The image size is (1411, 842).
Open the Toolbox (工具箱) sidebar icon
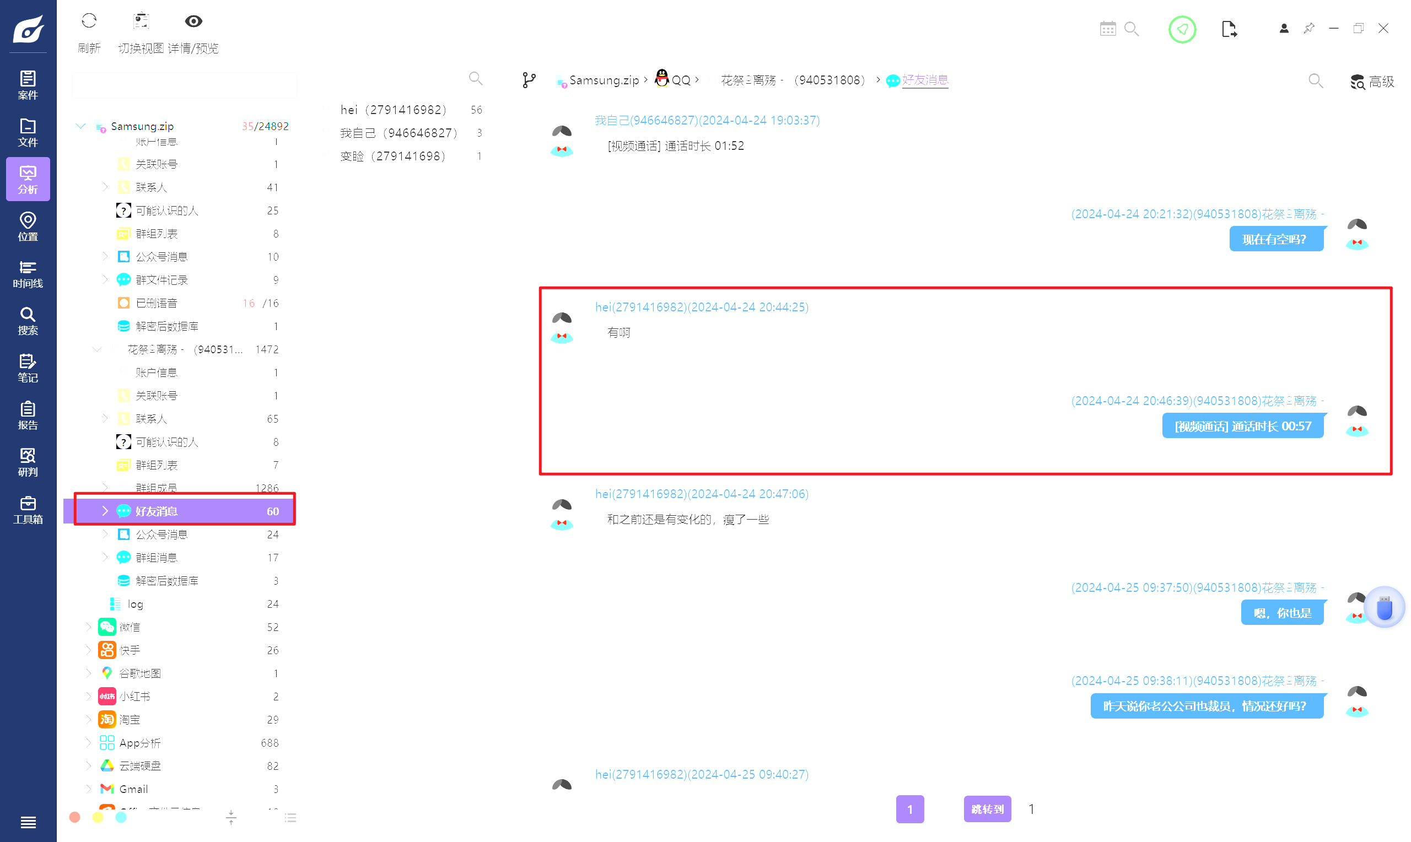tap(28, 510)
